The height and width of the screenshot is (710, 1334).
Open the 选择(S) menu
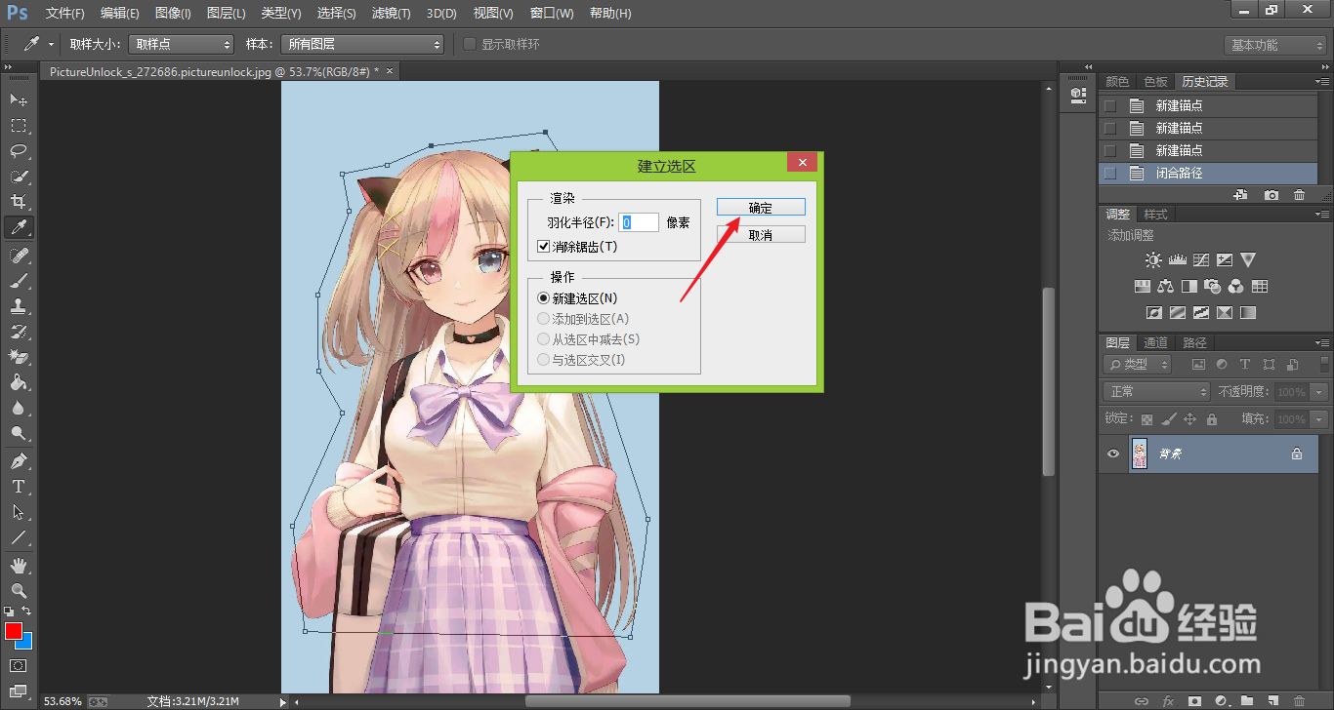coord(337,14)
